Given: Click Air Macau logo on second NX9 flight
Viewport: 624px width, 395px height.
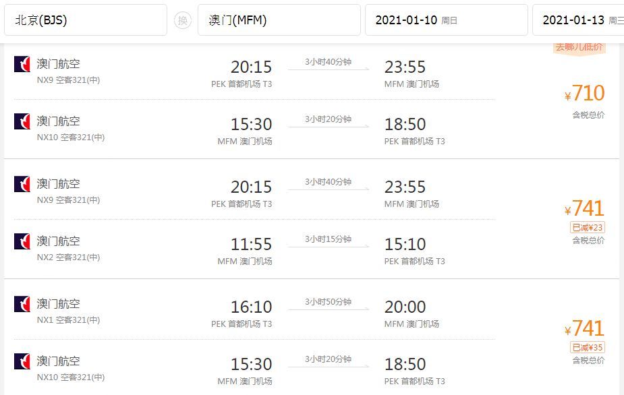Looking at the screenshot, I should [x=22, y=184].
